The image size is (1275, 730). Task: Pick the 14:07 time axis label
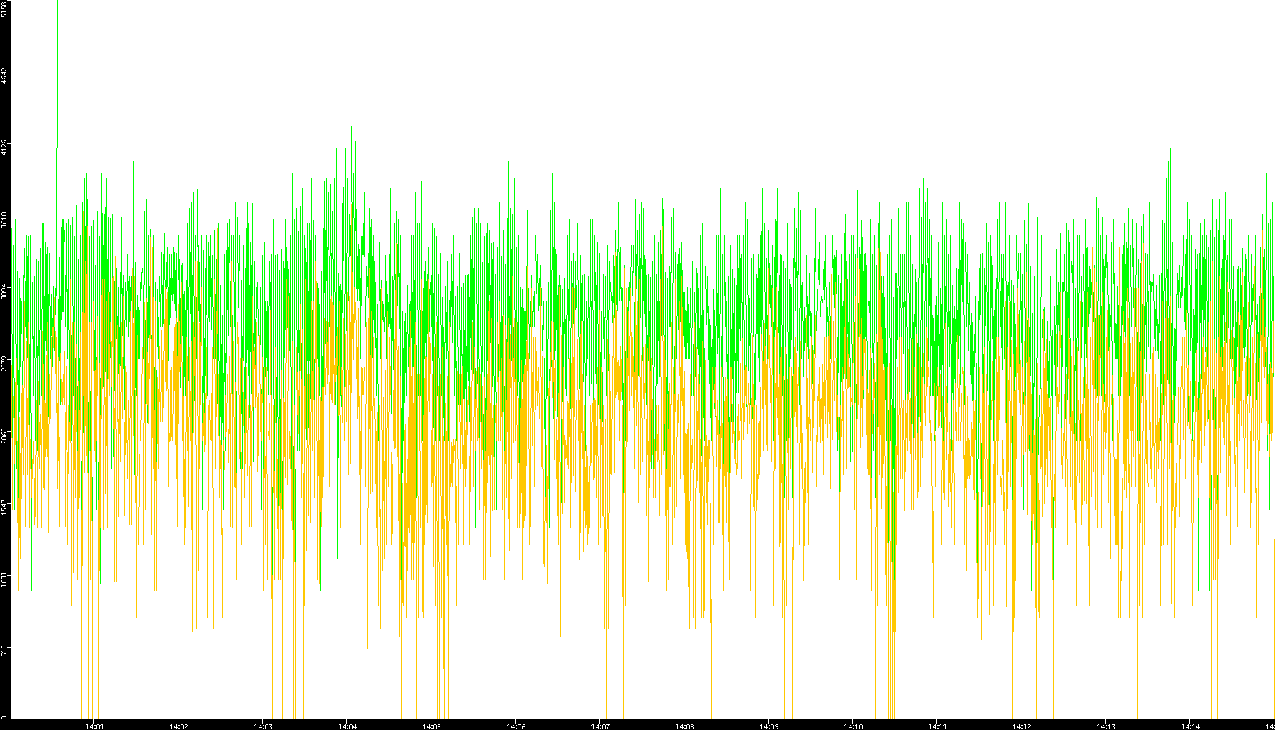coord(600,726)
